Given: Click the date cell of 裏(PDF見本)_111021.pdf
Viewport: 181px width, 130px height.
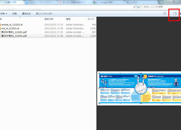Looking at the screenshot, I should (x=54, y=36).
